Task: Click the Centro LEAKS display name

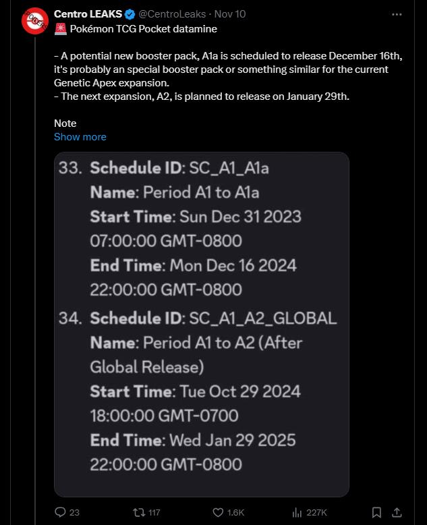Action: click(88, 14)
